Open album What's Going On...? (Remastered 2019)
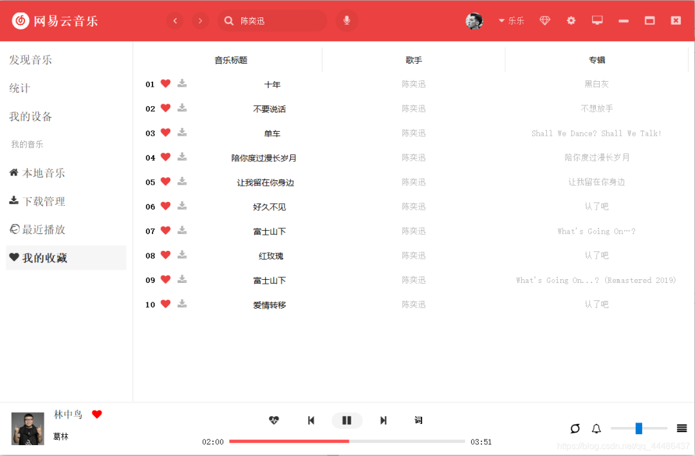The image size is (695, 456). 596,280
